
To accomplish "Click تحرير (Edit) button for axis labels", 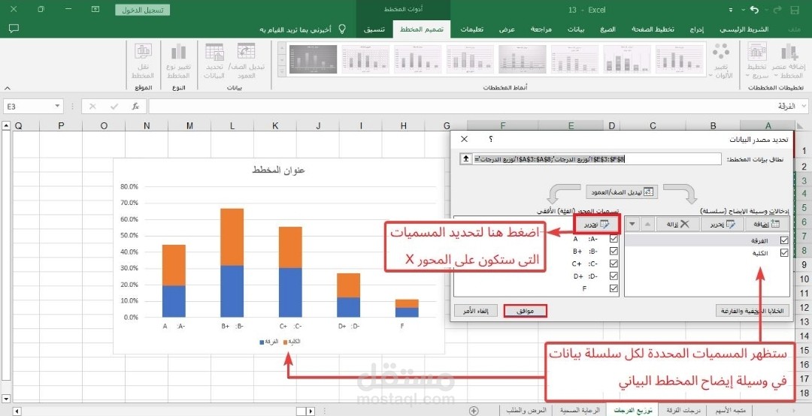I will tap(596, 224).
